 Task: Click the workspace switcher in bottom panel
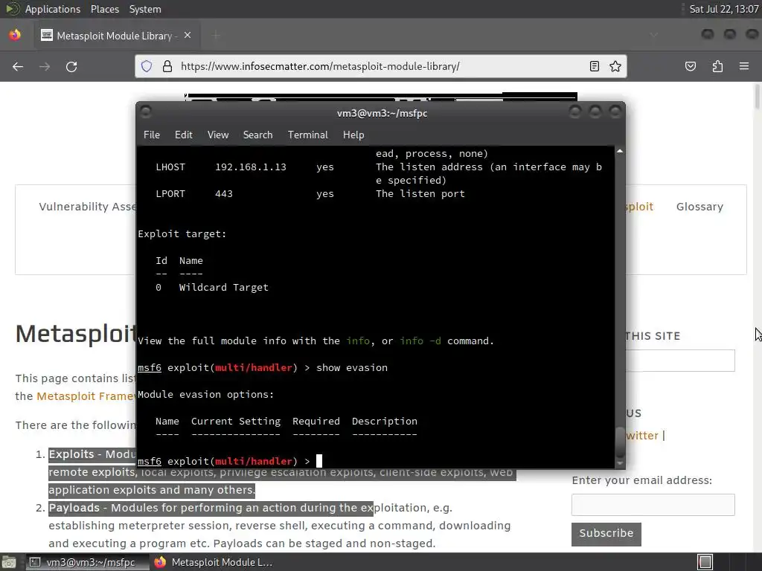click(x=705, y=562)
